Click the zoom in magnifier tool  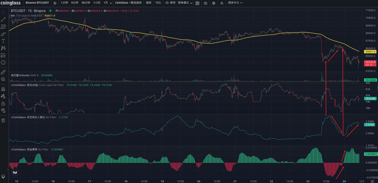pyautogui.click(x=3, y=80)
